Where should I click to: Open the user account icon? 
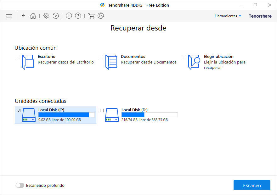pos(101,16)
